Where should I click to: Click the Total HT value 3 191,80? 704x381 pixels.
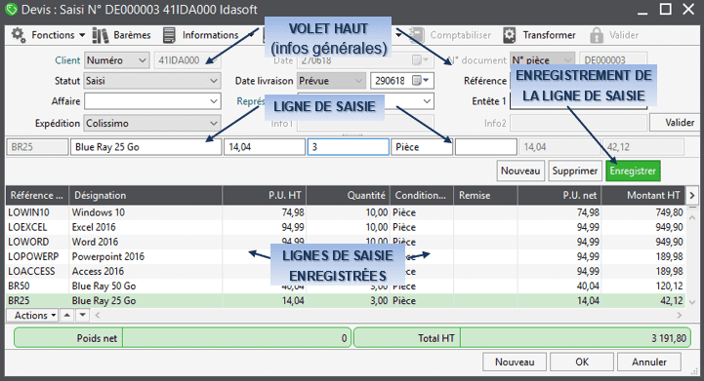pos(669,338)
